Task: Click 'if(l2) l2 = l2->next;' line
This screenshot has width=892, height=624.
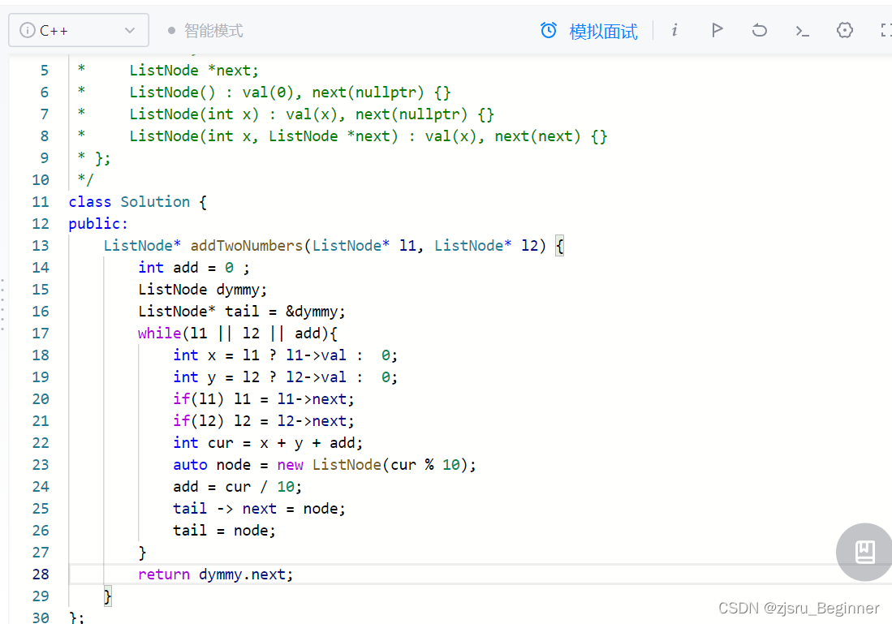Action: pyautogui.click(x=264, y=421)
